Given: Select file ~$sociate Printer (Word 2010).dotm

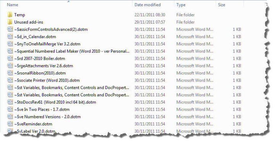Looking at the screenshot, I should coord(47,80).
